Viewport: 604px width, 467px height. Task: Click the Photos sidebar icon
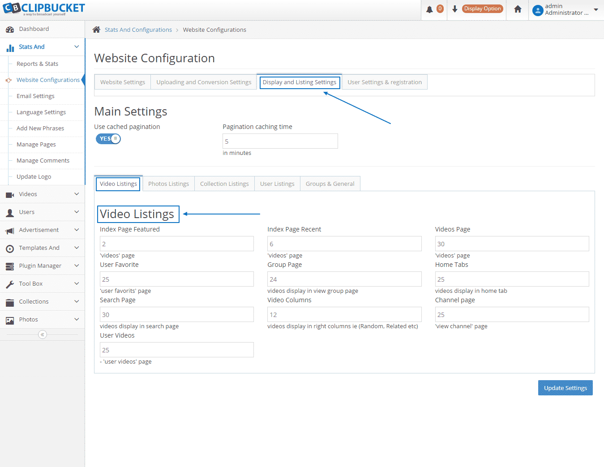pyautogui.click(x=10, y=319)
